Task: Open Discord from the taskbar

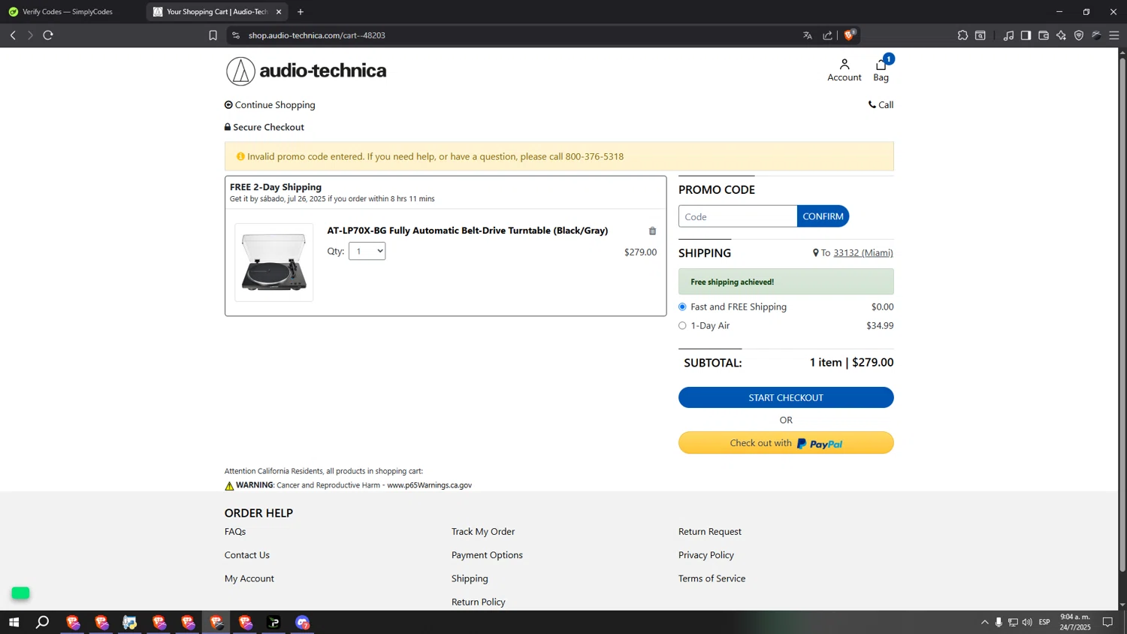Action: point(303,622)
